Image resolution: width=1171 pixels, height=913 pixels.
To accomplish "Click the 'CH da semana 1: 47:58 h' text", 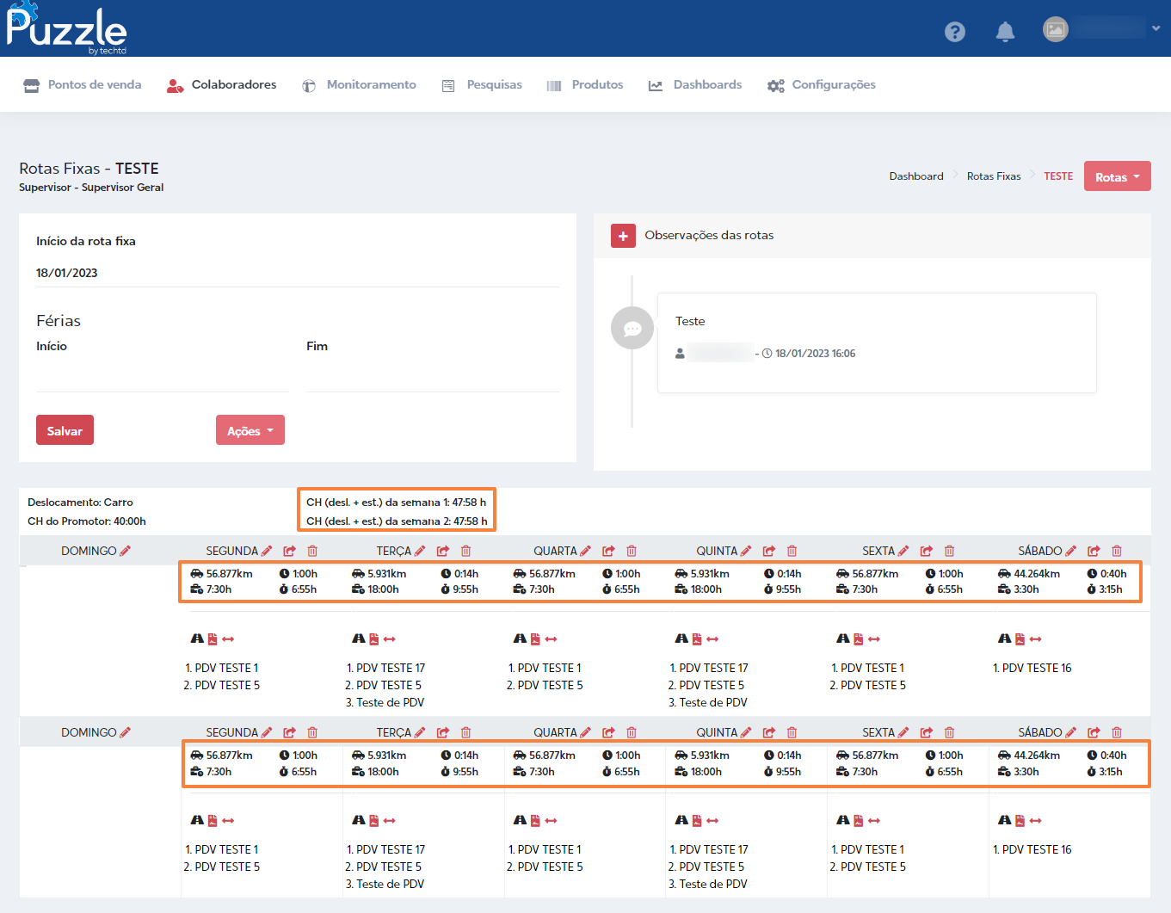I will (x=396, y=502).
